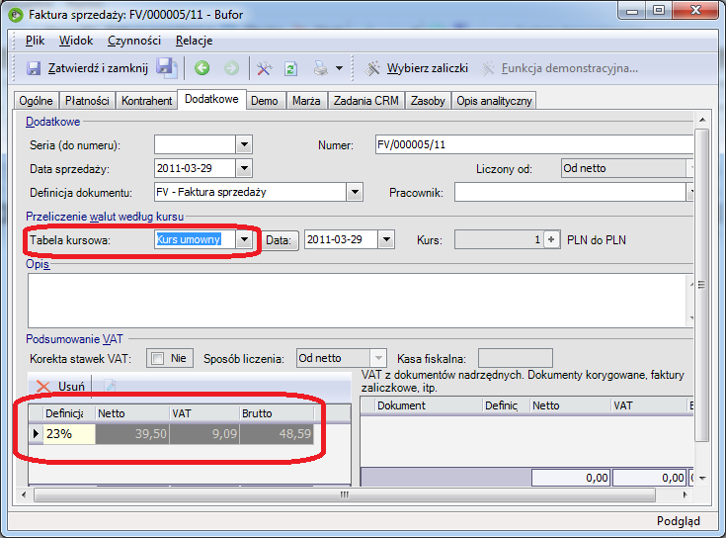Click the greyed green forward arrow

[231, 68]
